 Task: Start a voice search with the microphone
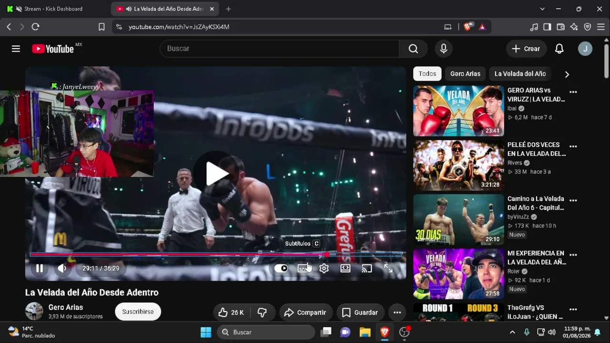[444, 49]
